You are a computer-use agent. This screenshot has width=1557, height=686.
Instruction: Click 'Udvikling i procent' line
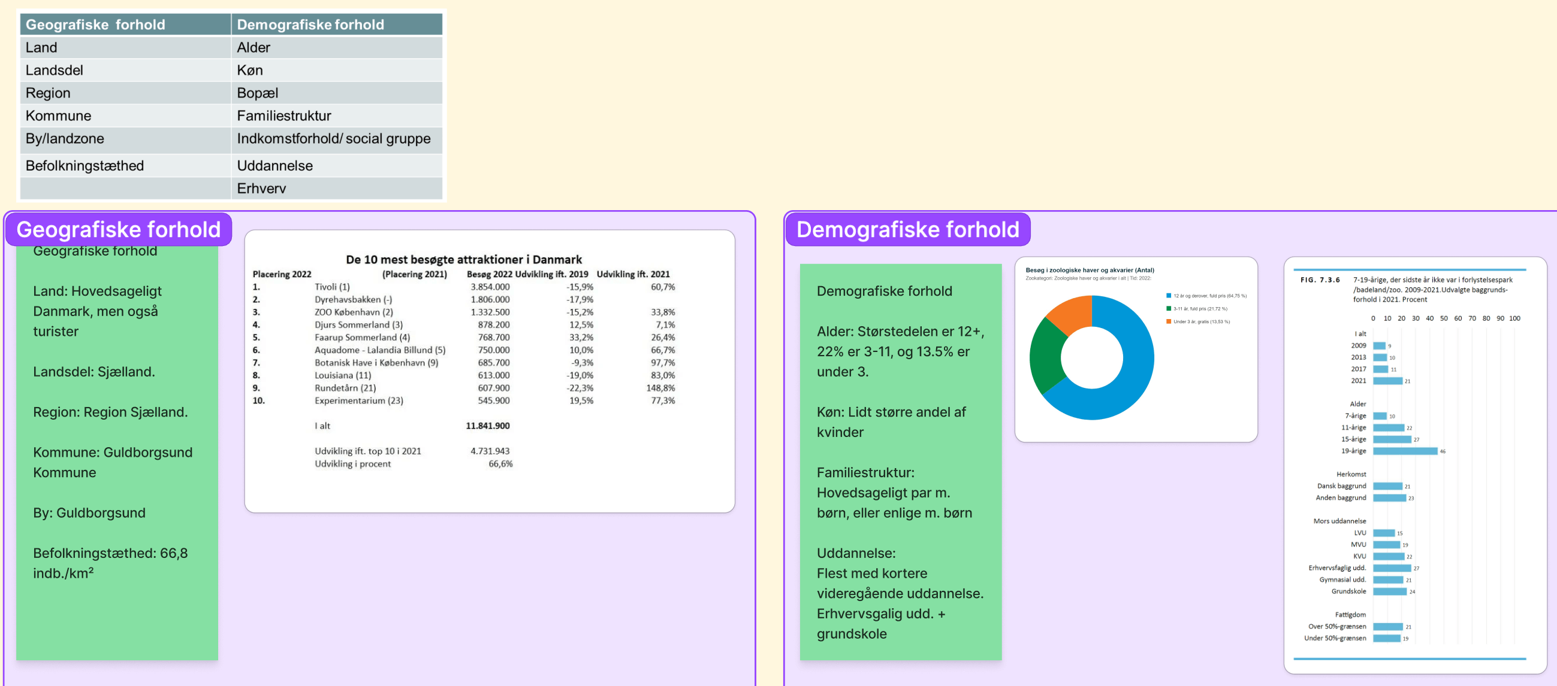[414, 464]
